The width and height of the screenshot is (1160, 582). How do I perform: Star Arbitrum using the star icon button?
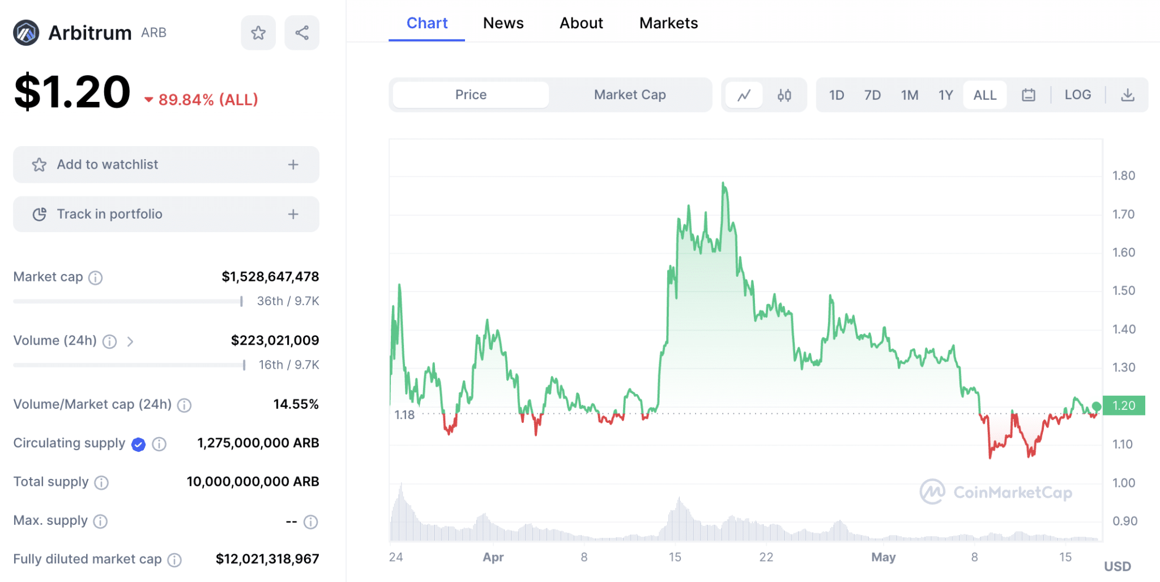(258, 33)
